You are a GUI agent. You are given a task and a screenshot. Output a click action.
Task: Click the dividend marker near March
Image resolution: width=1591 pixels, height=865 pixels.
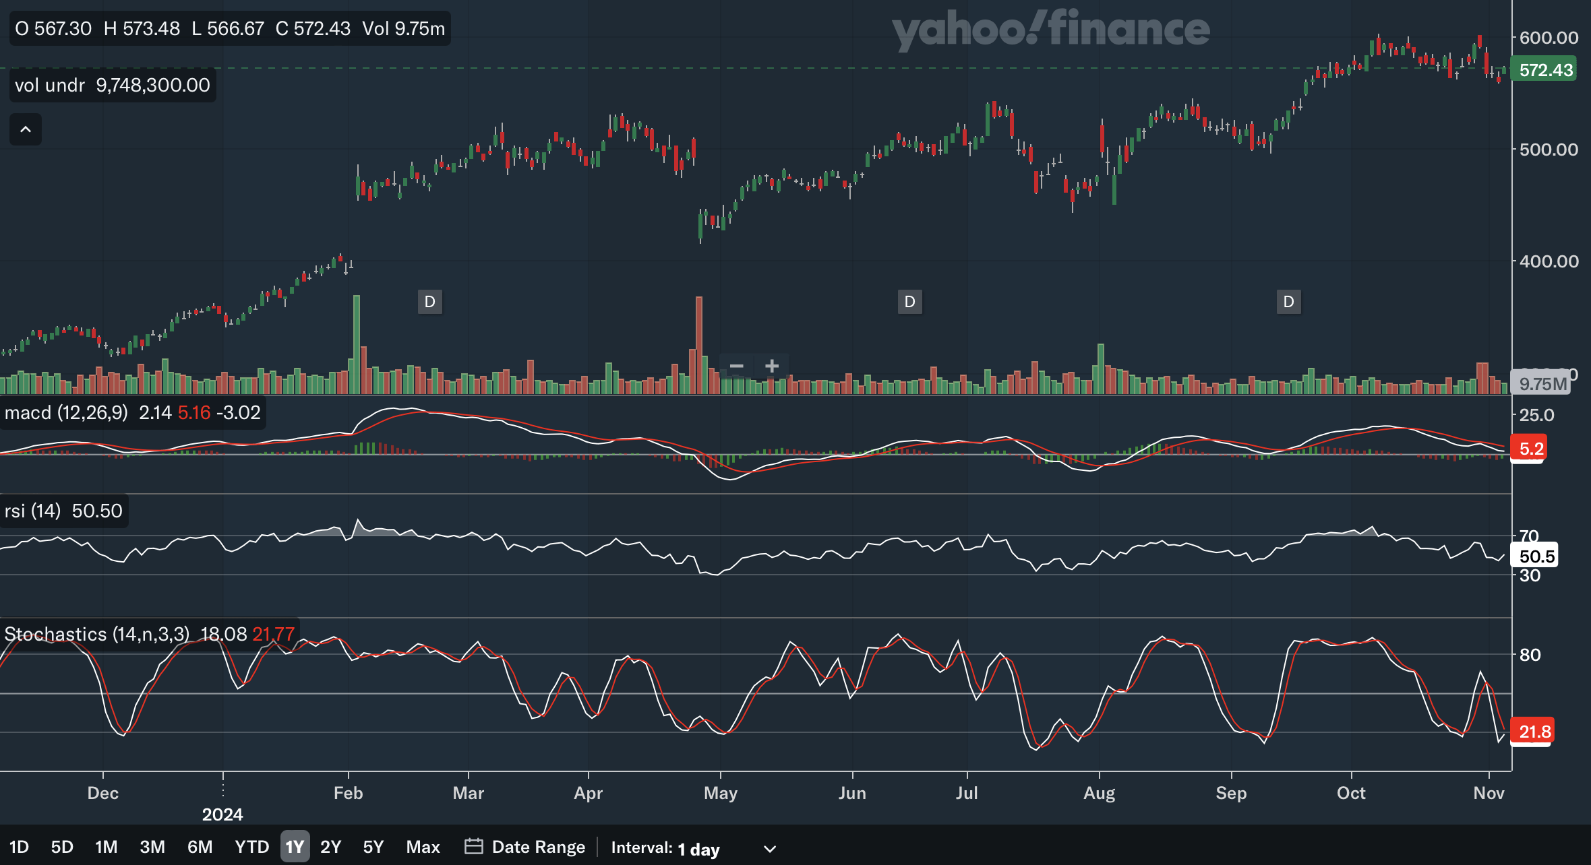tap(430, 302)
